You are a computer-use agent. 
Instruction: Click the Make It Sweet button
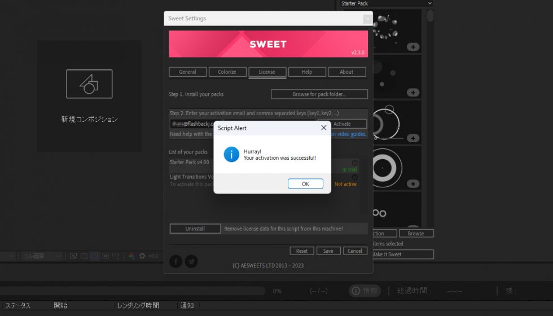pos(403,254)
